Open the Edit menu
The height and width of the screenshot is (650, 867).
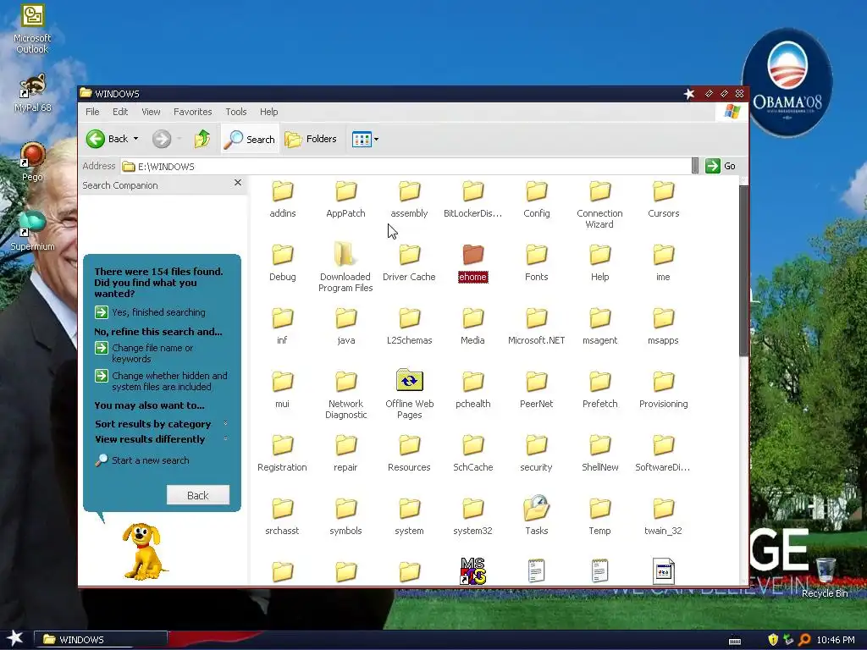[120, 112]
